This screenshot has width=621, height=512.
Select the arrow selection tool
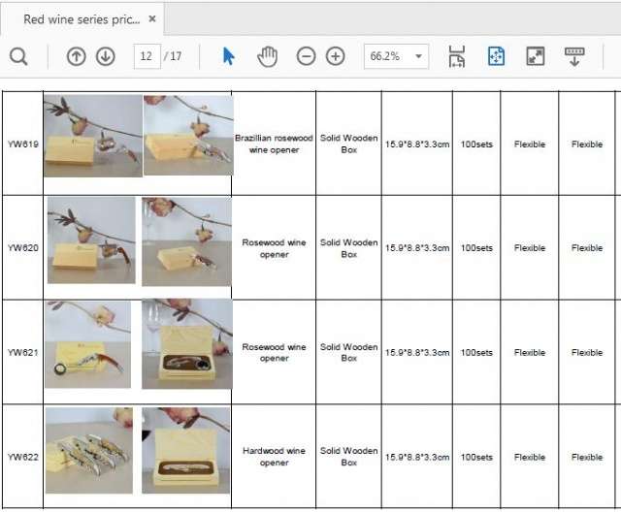tap(228, 56)
